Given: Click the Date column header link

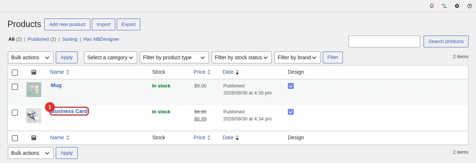Looking at the screenshot, I should click(228, 72).
